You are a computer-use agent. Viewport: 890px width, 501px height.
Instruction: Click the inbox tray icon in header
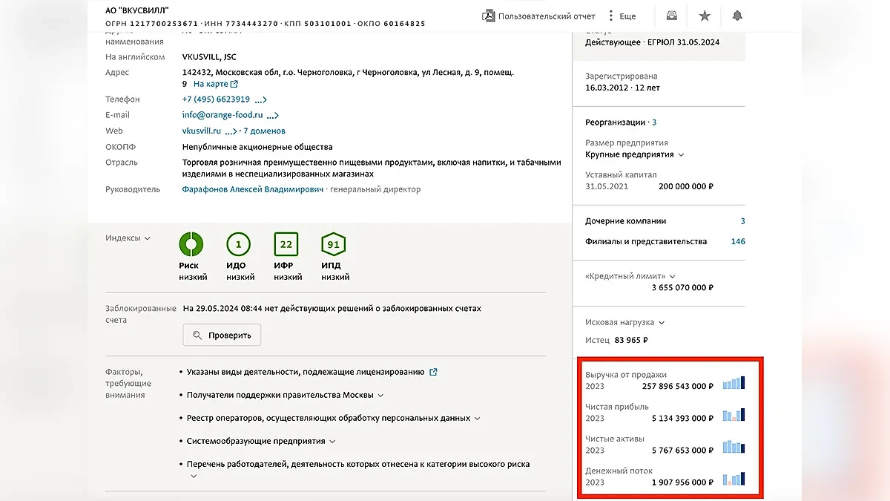[671, 16]
